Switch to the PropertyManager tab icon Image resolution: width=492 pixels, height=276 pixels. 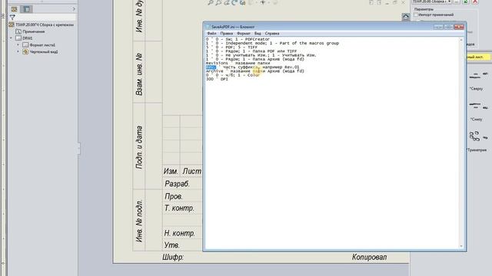coord(27,9)
